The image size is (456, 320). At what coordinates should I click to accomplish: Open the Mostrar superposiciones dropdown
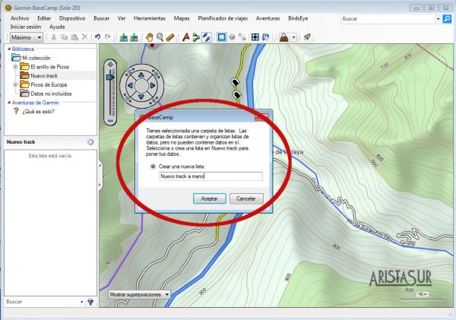140,294
